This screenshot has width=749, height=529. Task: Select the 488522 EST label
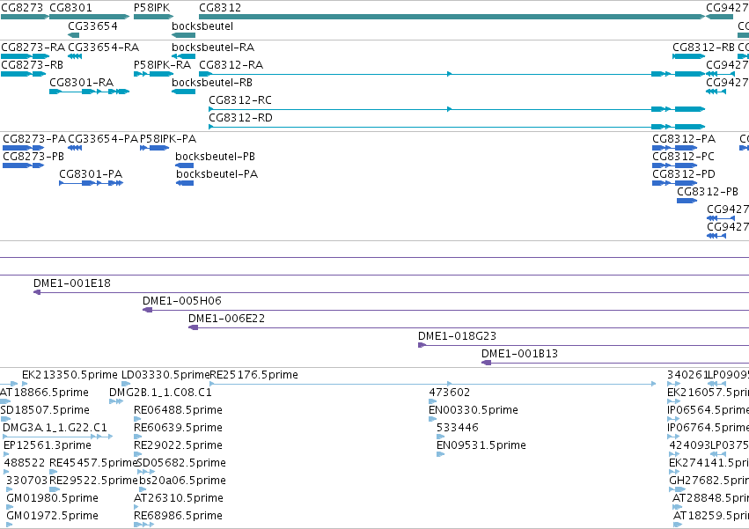[25, 464]
